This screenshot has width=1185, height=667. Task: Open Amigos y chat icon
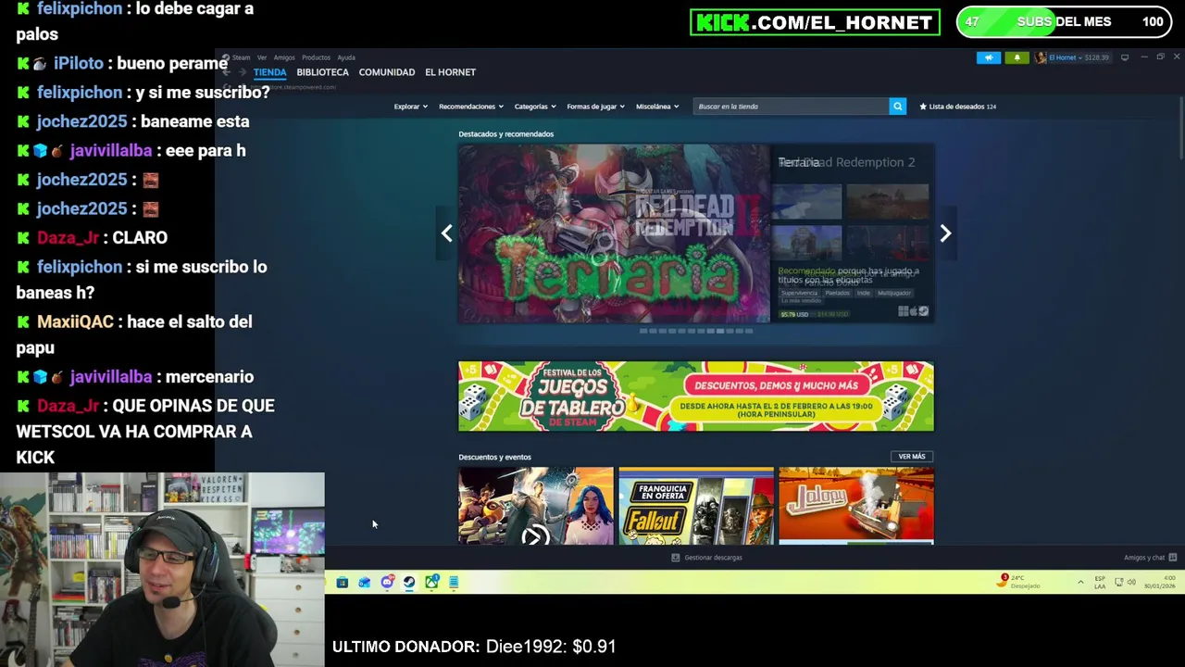1172,558
